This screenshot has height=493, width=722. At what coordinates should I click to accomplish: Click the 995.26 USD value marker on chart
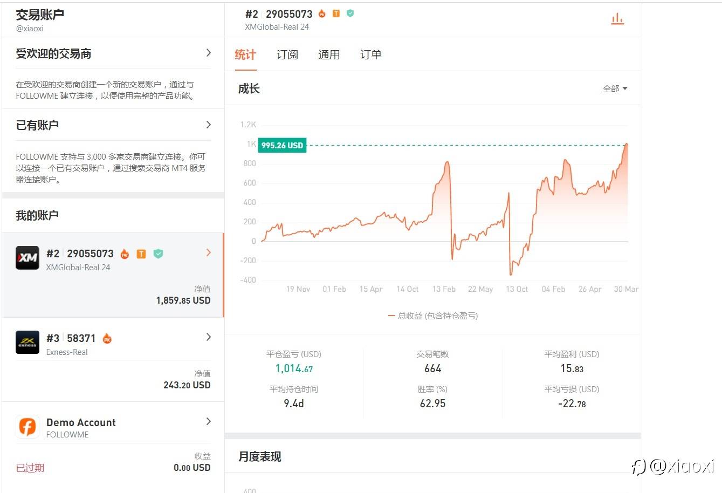click(x=282, y=146)
